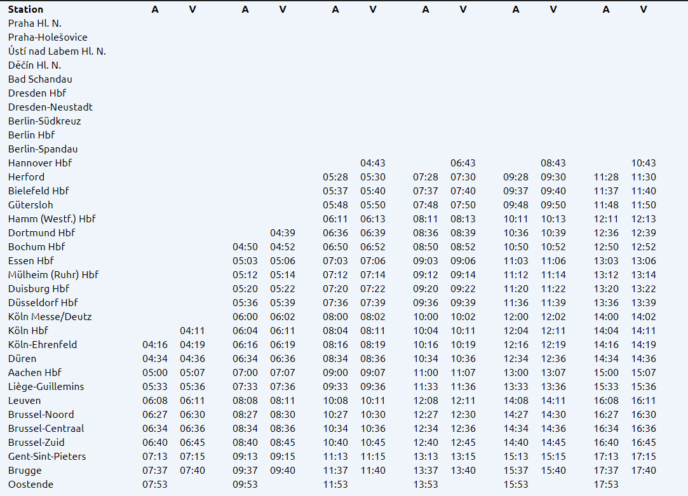This screenshot has width=688, height=496.
Task: Select the 16:08 arrival time at Leuven
Action: tap(606, 401)
